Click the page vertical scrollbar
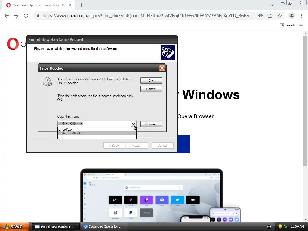Image resolution: width=308 pixels, height=231 pixels. point(305,101)
